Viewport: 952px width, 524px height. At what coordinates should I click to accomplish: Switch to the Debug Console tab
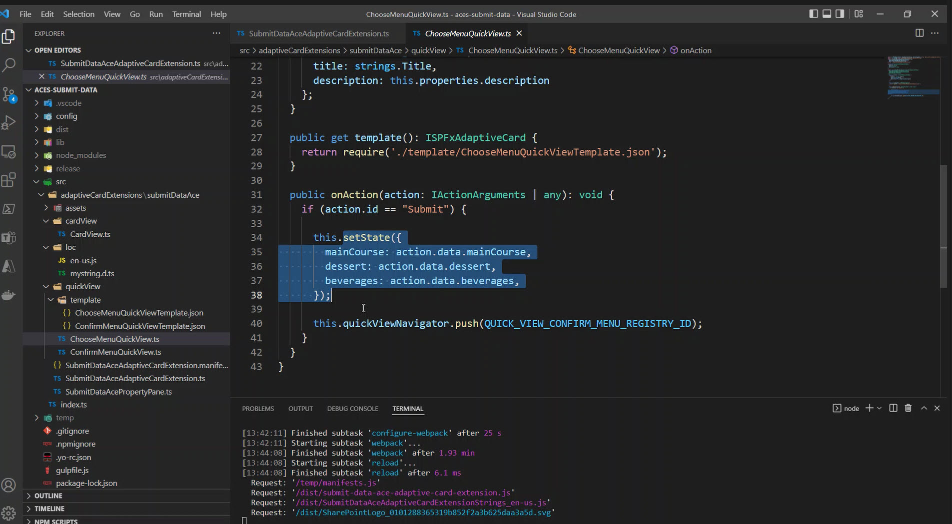tap(352, 409)
